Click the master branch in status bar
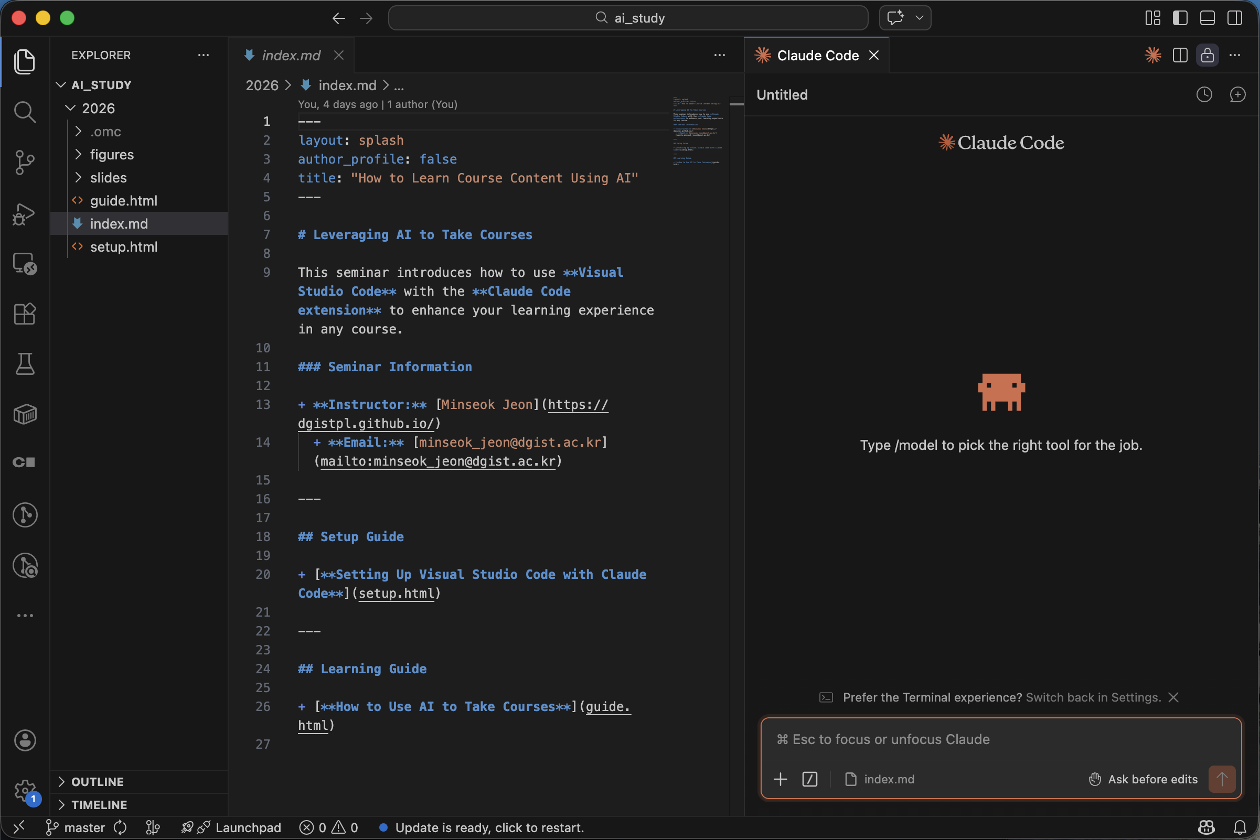1260x840 pixels. (76, 828)
